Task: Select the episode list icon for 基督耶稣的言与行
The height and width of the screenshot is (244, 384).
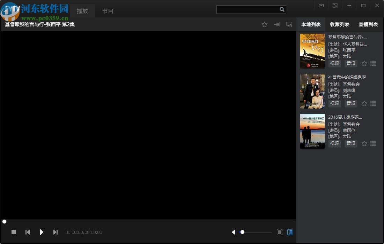Action: pyautogui.click(x=373, y=63)
